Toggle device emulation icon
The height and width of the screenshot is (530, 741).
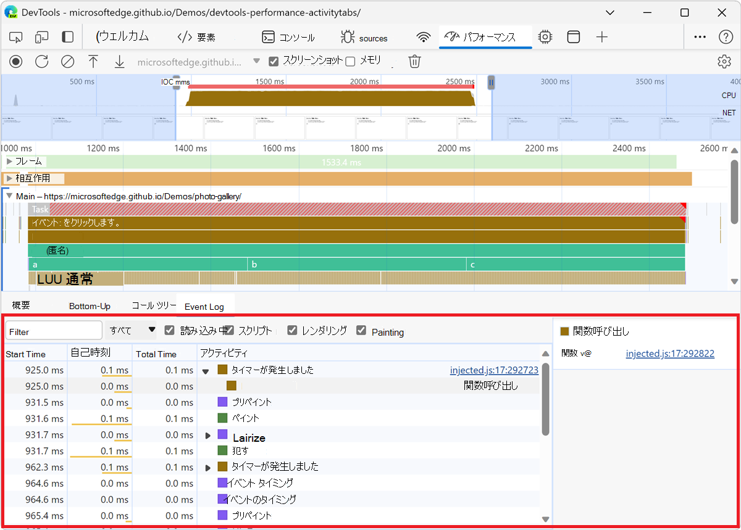(x=41, y=37)
